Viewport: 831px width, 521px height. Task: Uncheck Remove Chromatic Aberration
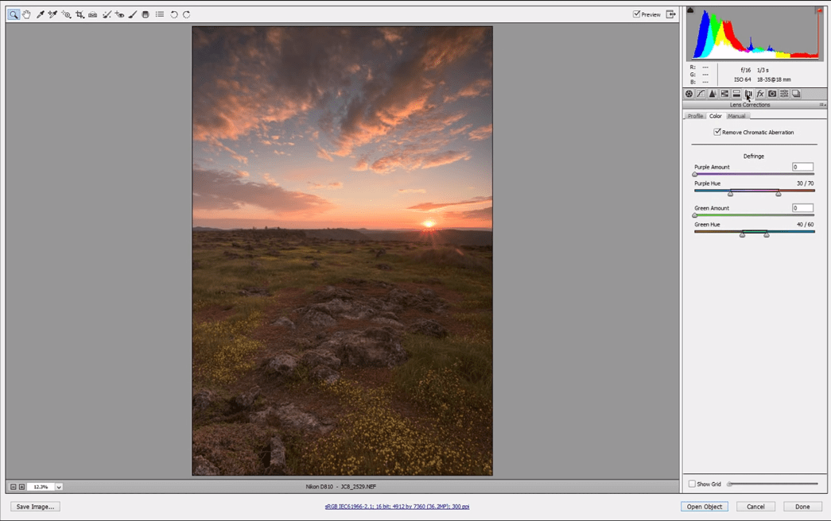(x=717, y=132)
